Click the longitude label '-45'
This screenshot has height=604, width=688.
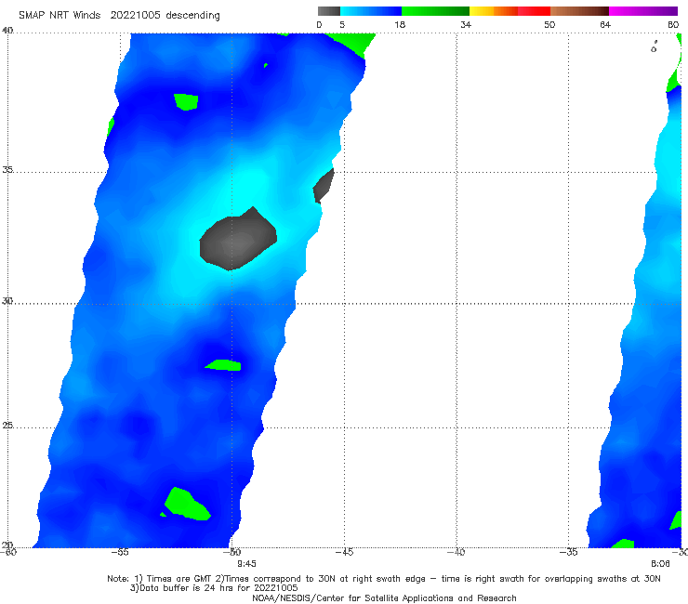click(x=344, y=552)
